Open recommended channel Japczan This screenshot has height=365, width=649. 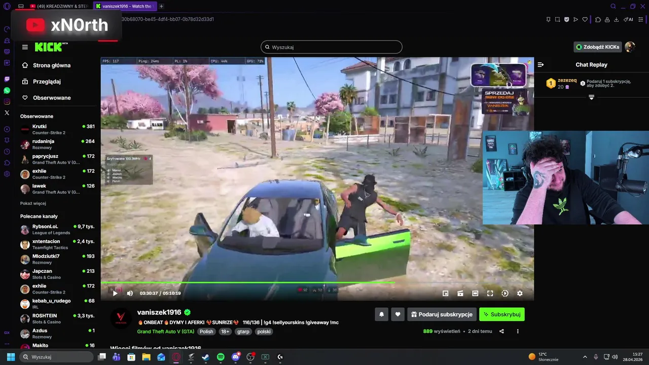click(x=57, y=274)
